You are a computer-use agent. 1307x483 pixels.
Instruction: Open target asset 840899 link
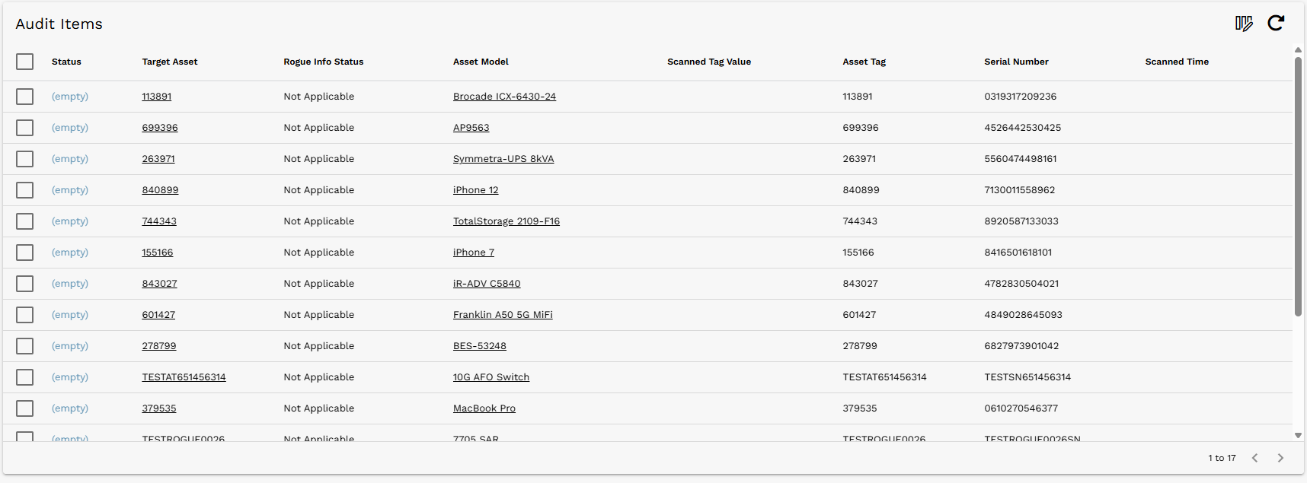point(160,190)
